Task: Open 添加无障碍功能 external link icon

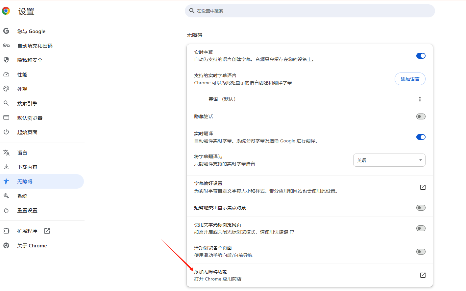Action: (x=423, y=275)
